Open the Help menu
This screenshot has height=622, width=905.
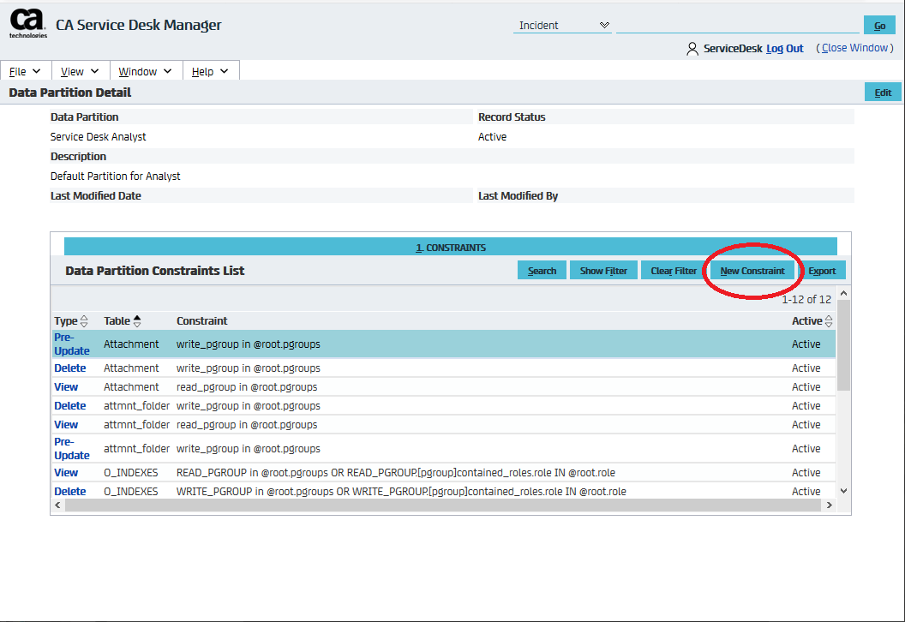click(210, 71)
